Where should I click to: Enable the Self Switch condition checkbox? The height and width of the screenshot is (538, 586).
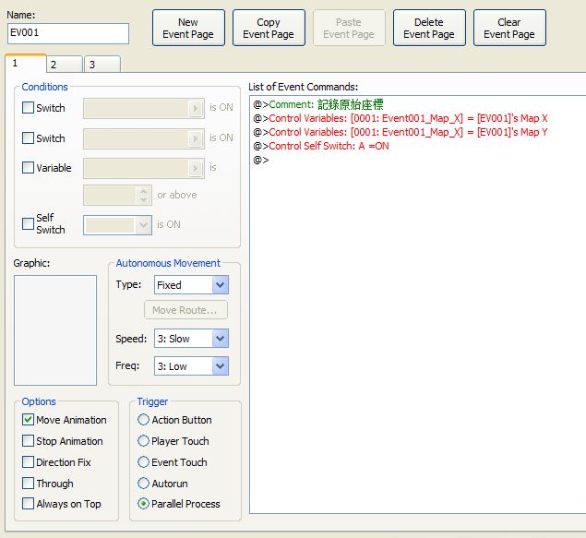coord(28,224)
